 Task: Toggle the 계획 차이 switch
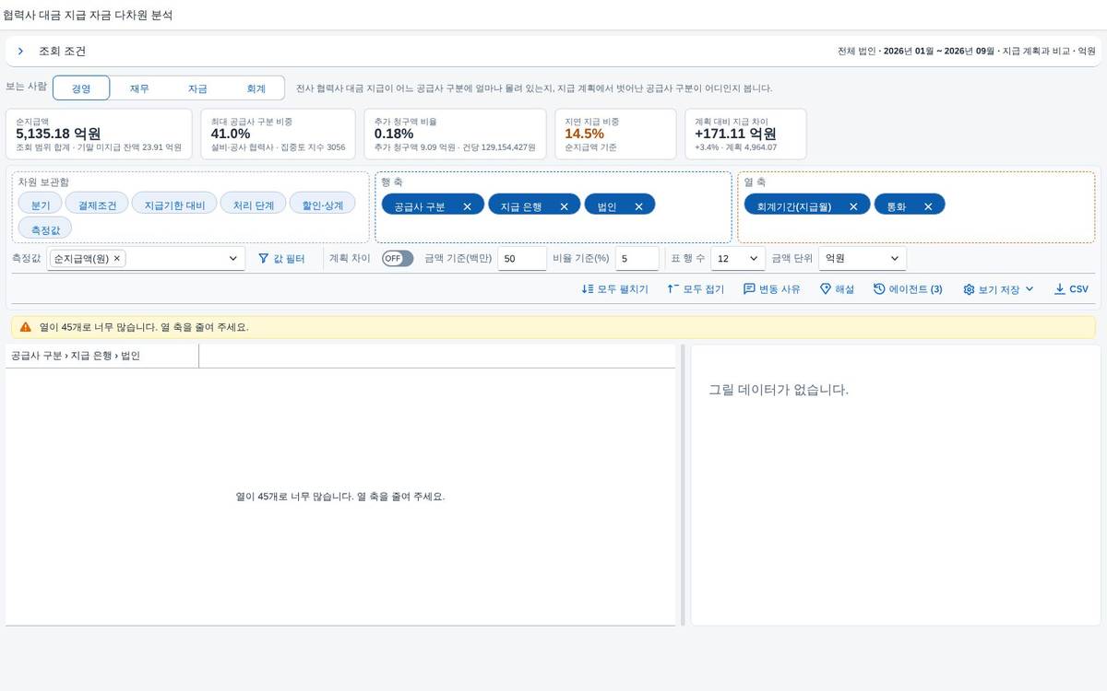[398, 259]
